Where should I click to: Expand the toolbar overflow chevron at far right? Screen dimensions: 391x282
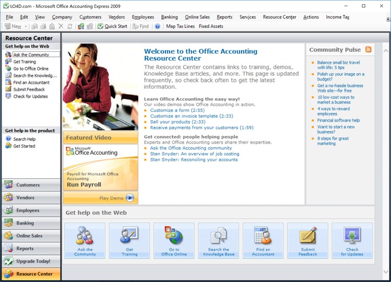click(x=388, y=19)
